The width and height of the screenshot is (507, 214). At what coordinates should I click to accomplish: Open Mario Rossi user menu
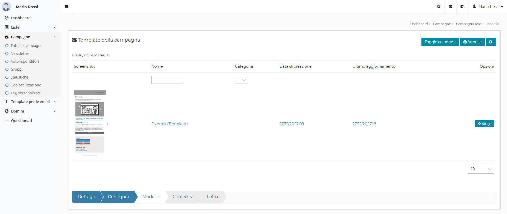[488, 7]
